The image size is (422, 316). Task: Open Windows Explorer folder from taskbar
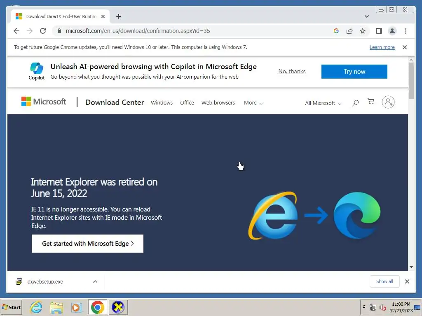click(x=56, y=307)
